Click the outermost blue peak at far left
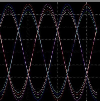Screen dimensions: 100x101 [x=9, y=4]
